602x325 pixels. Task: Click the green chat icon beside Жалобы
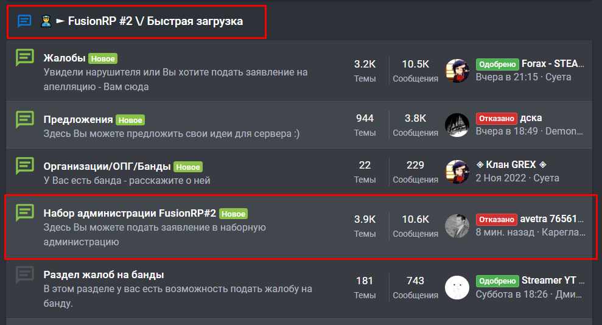[24, 57]
